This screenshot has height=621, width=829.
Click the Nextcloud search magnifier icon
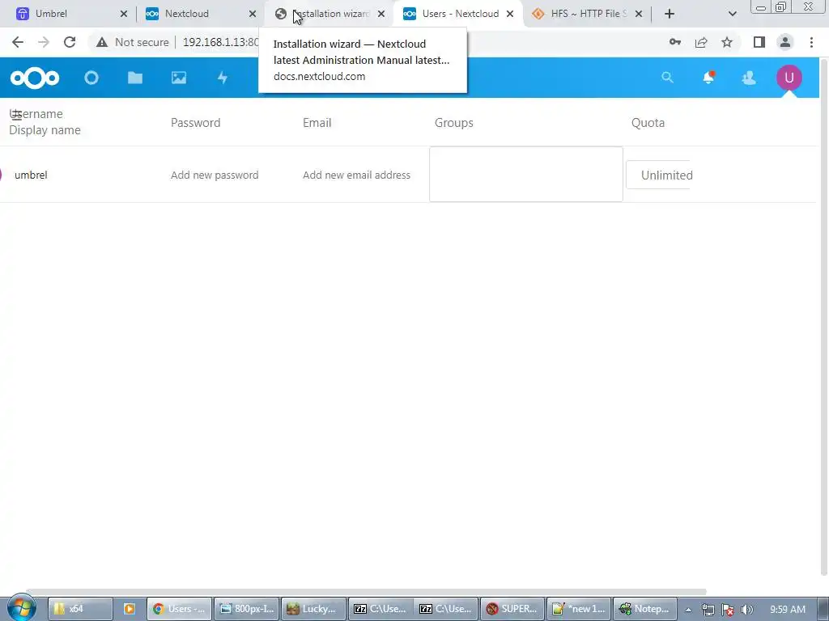(667, 78)
